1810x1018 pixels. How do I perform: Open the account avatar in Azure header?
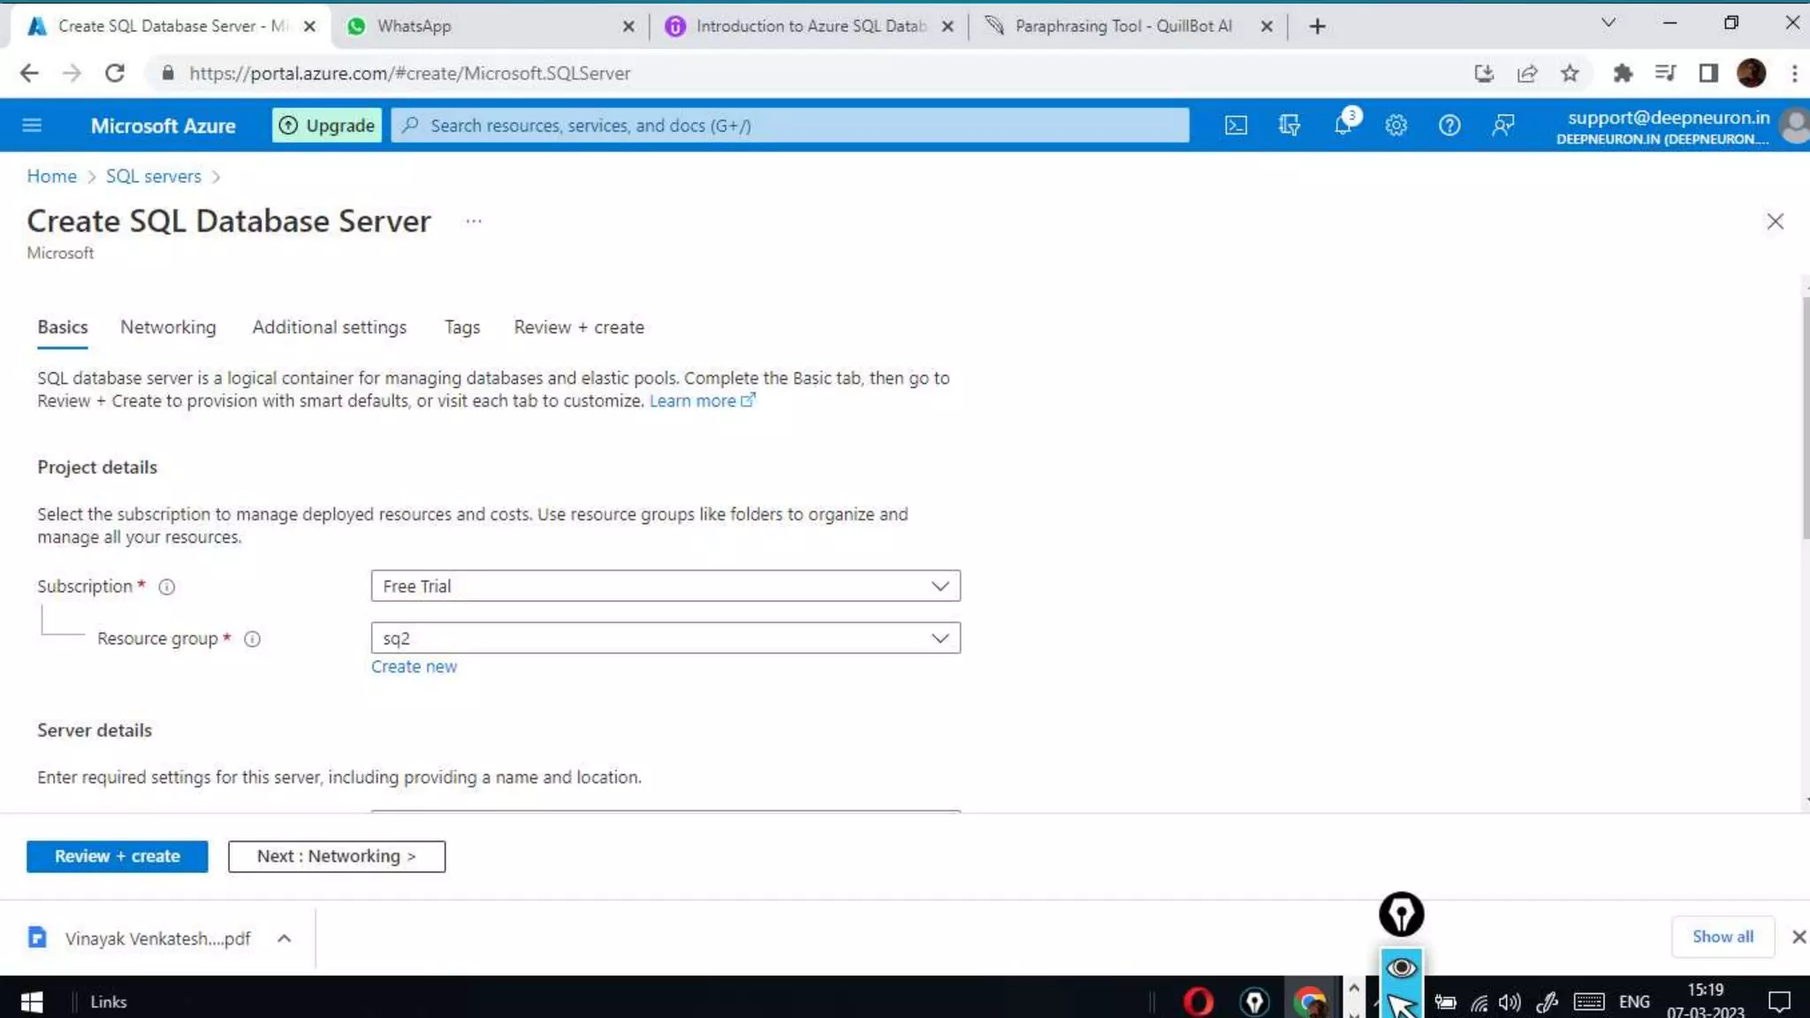tap(1794, 125)
